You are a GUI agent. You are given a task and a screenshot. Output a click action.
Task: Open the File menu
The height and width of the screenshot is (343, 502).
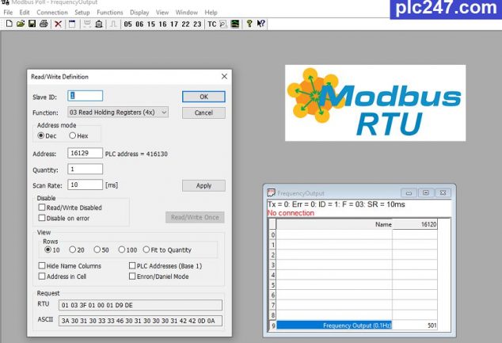[8, 13]
